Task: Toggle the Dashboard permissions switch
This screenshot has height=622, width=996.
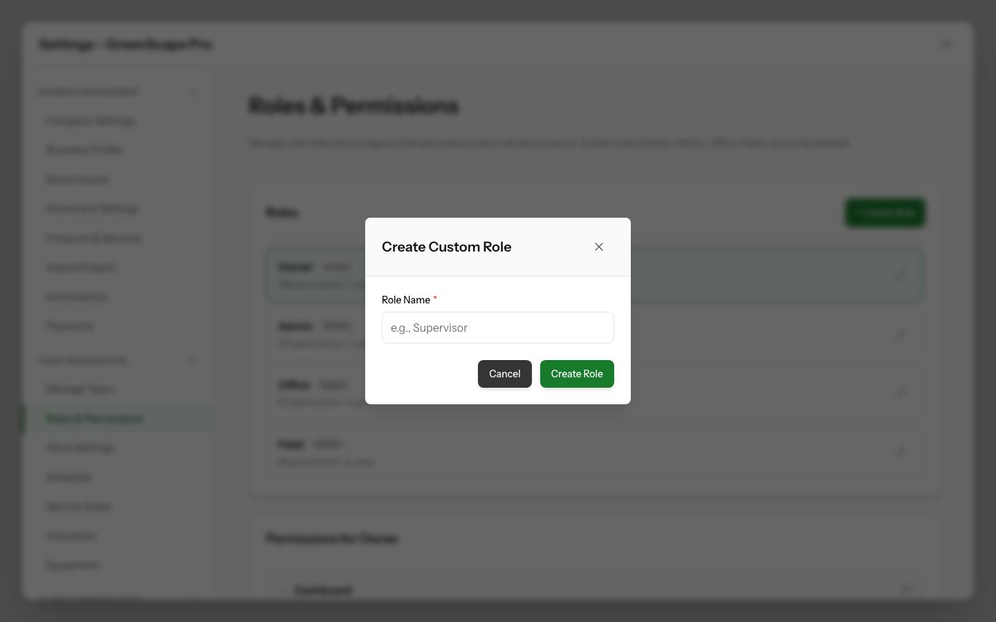Action: pyautogui.click(x=907, y=590)
